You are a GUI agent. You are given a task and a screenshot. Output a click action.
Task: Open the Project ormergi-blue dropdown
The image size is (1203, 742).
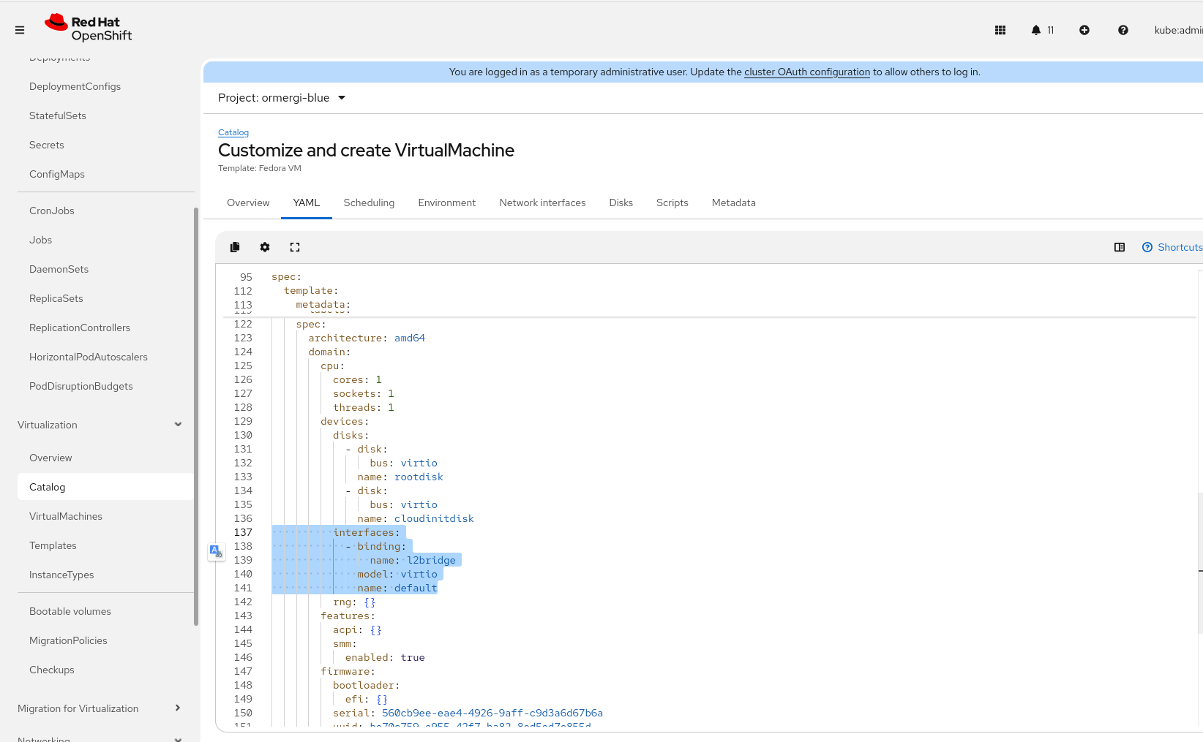pyautogui.click(x=282, y=98)
